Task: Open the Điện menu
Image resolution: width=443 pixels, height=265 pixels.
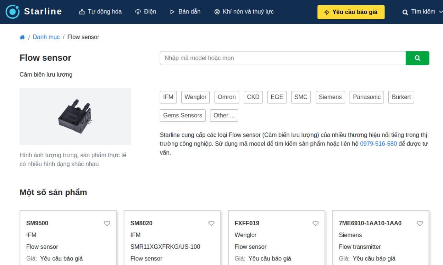Action: coord(145,12)
